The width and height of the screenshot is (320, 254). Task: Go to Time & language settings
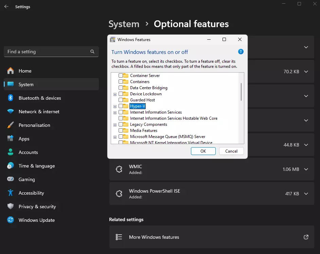[36, 166]
